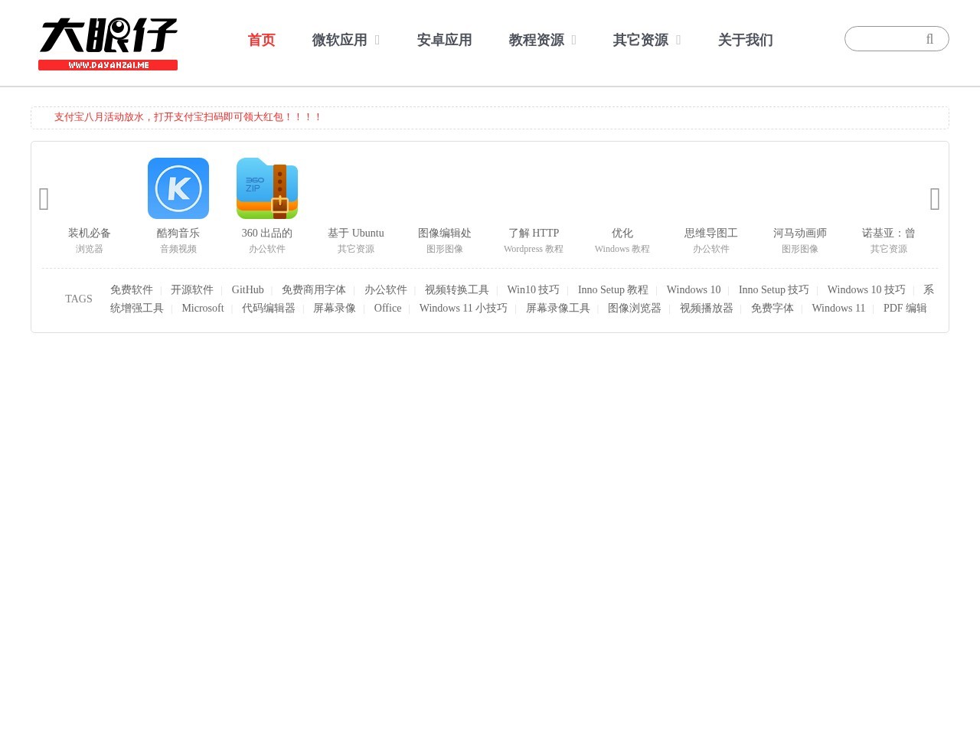This screenshot has height=735, width=980.
Task: Open the 关于我们 page
Action: click(745, 40)
